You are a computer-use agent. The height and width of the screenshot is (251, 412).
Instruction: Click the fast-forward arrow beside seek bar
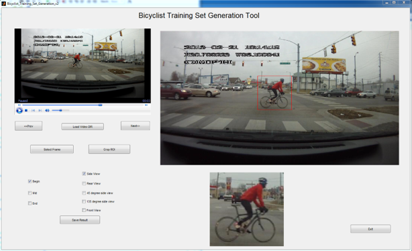146,105
